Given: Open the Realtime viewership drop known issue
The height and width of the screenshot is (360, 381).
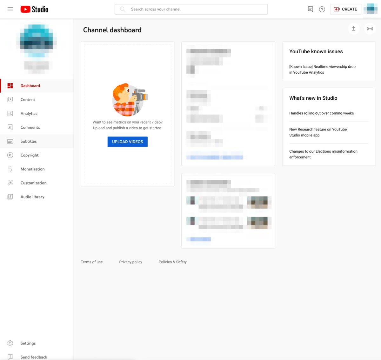Looking at the screenshot, I should (322, 70).
